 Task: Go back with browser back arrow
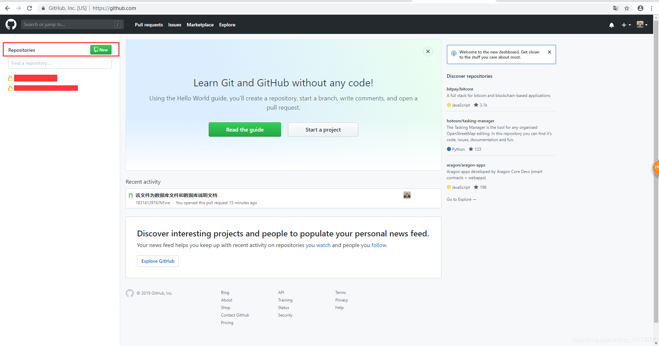pyautogui.click(x=8, y=8)
